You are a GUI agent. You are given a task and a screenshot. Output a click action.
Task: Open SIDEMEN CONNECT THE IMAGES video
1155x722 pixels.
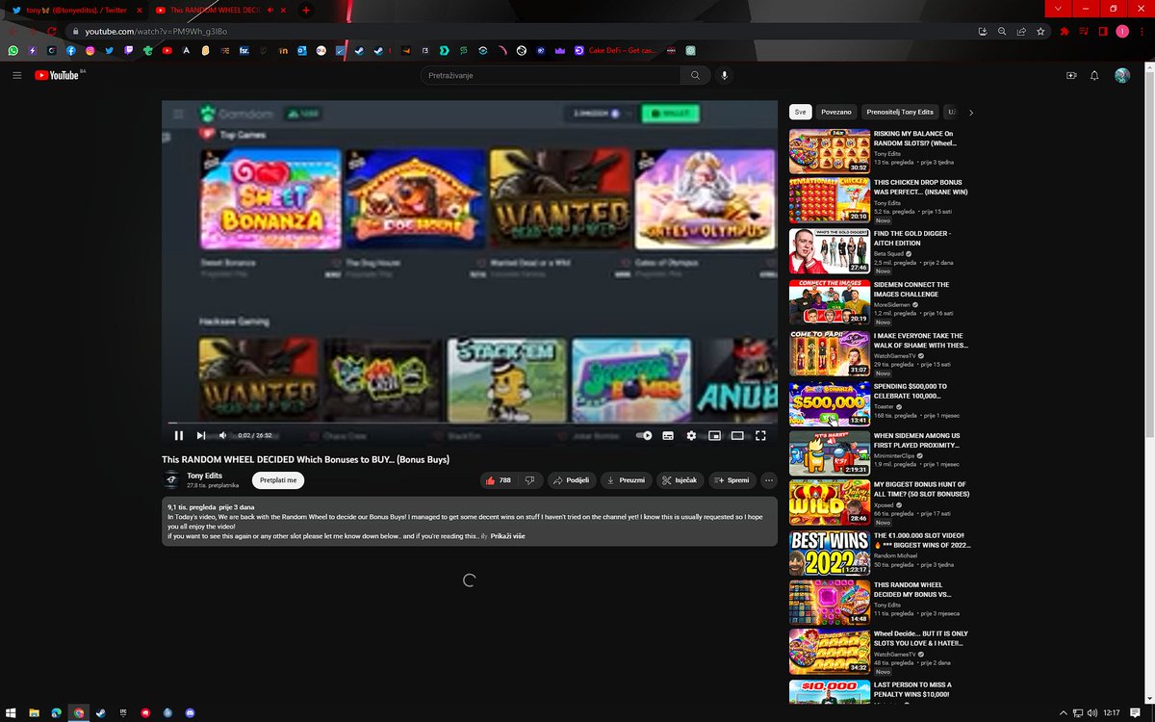(829, 302)
